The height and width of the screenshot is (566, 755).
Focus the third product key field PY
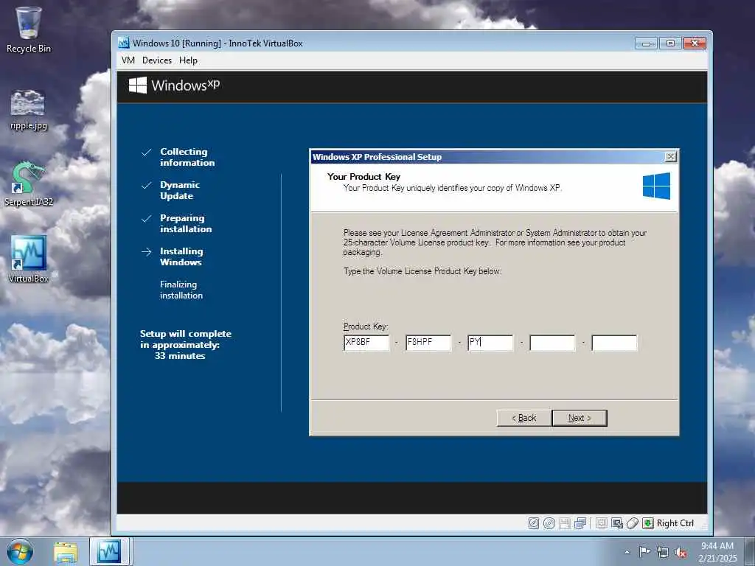point(490,343)
